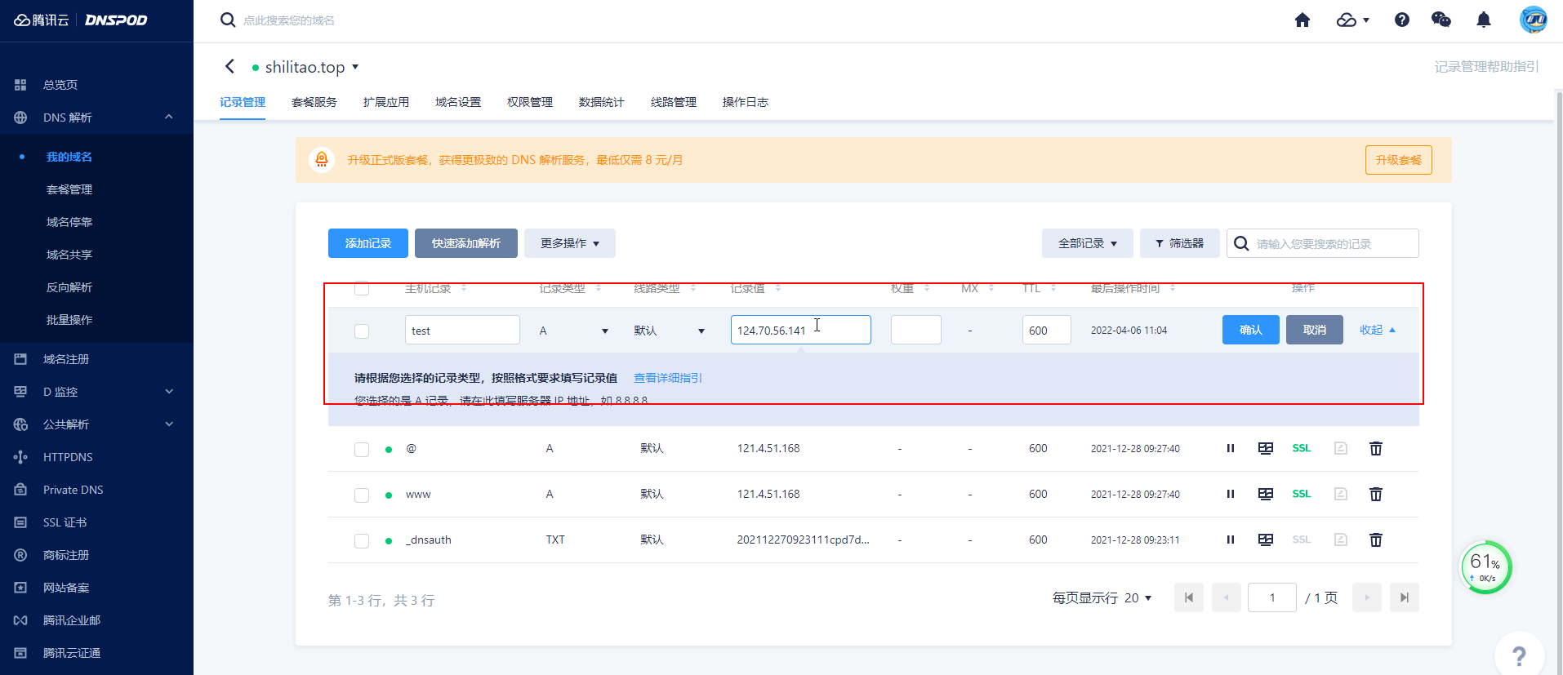Open the notification bell
This screenshot has width=1563, height=675.
point(1483,20)
